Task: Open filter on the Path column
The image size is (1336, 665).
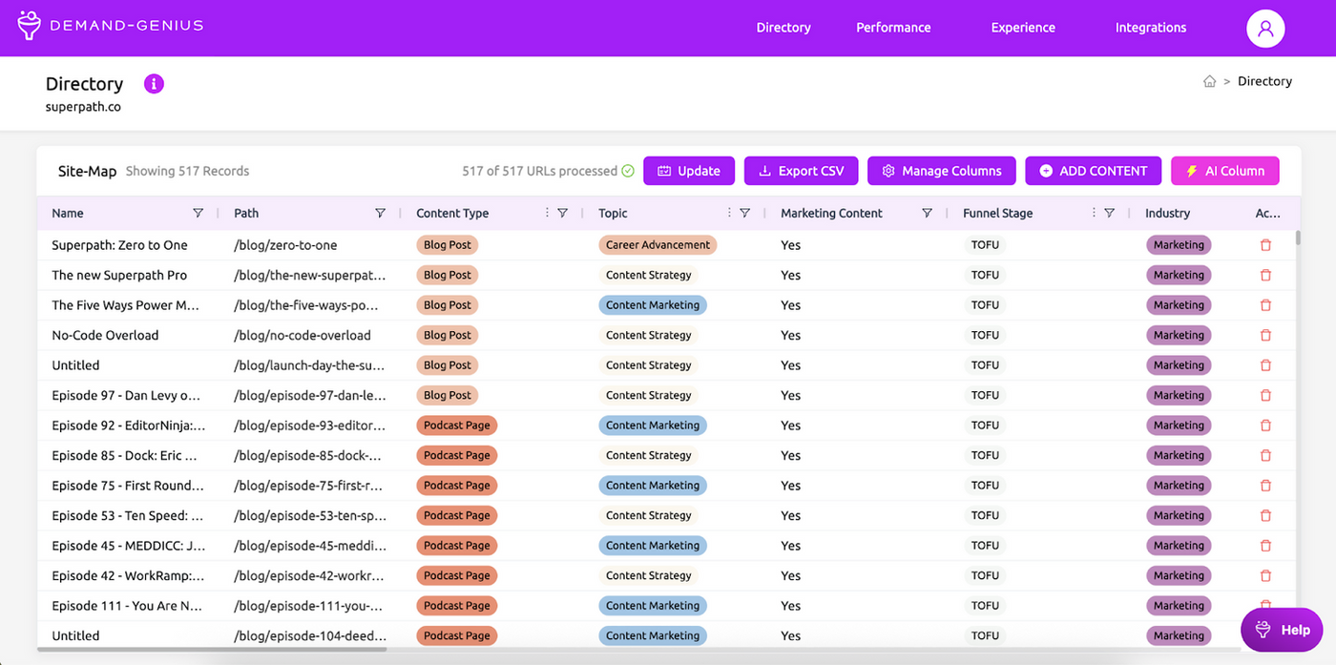Action: [x=380, y=213]
